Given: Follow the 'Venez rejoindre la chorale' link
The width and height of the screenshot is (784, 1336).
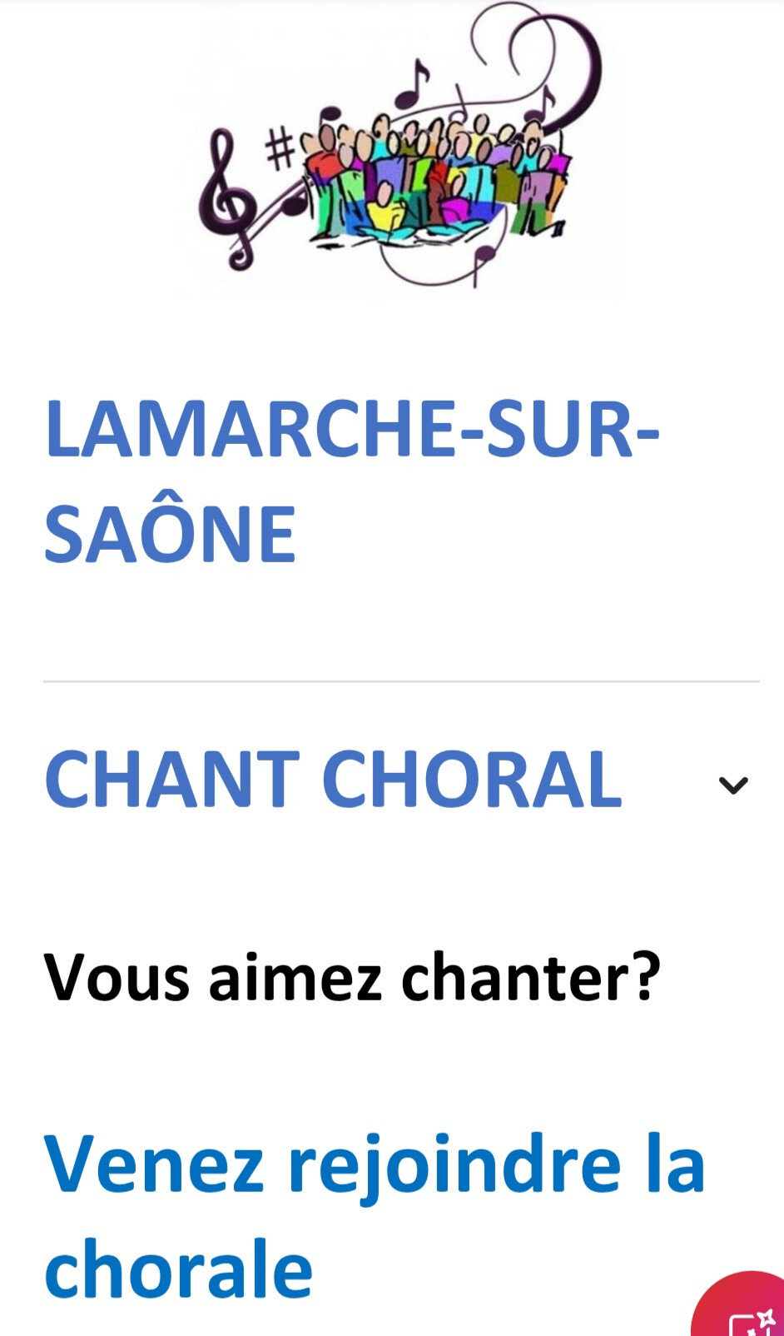Looking at the screenshot, I should point(375,1216).
